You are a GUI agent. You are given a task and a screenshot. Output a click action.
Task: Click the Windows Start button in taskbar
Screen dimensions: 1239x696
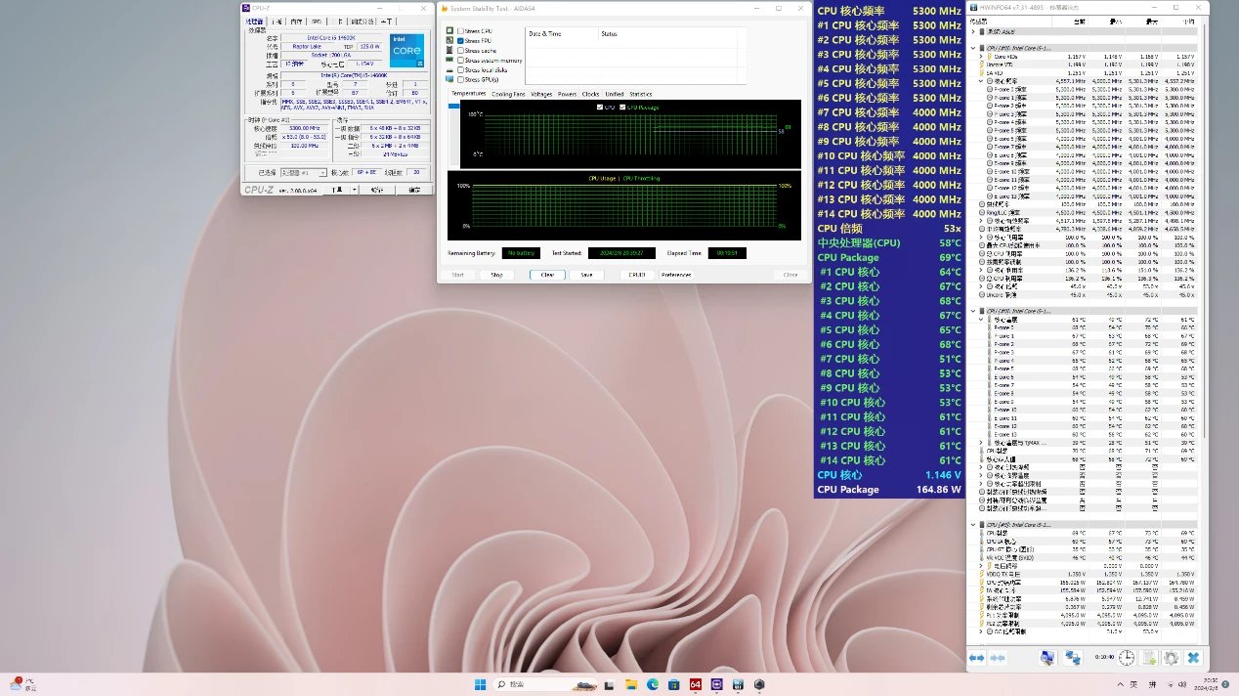[480, 684]
